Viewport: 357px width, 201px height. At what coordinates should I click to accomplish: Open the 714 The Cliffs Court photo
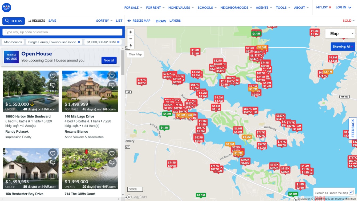coord(90,169)
